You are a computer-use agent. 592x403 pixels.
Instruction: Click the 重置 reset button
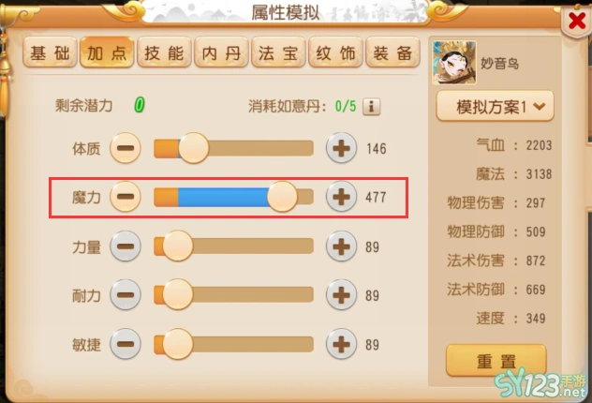pos(496,361)
